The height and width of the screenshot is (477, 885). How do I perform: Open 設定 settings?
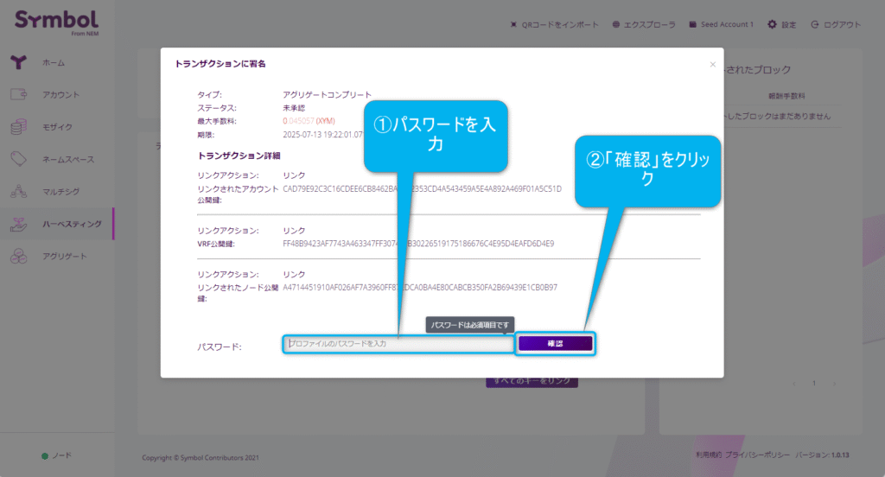(x=788, y=25)
